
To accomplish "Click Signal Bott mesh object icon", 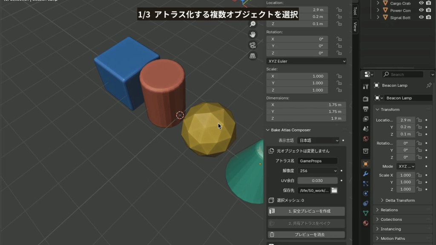I will (x=385, y=17).
